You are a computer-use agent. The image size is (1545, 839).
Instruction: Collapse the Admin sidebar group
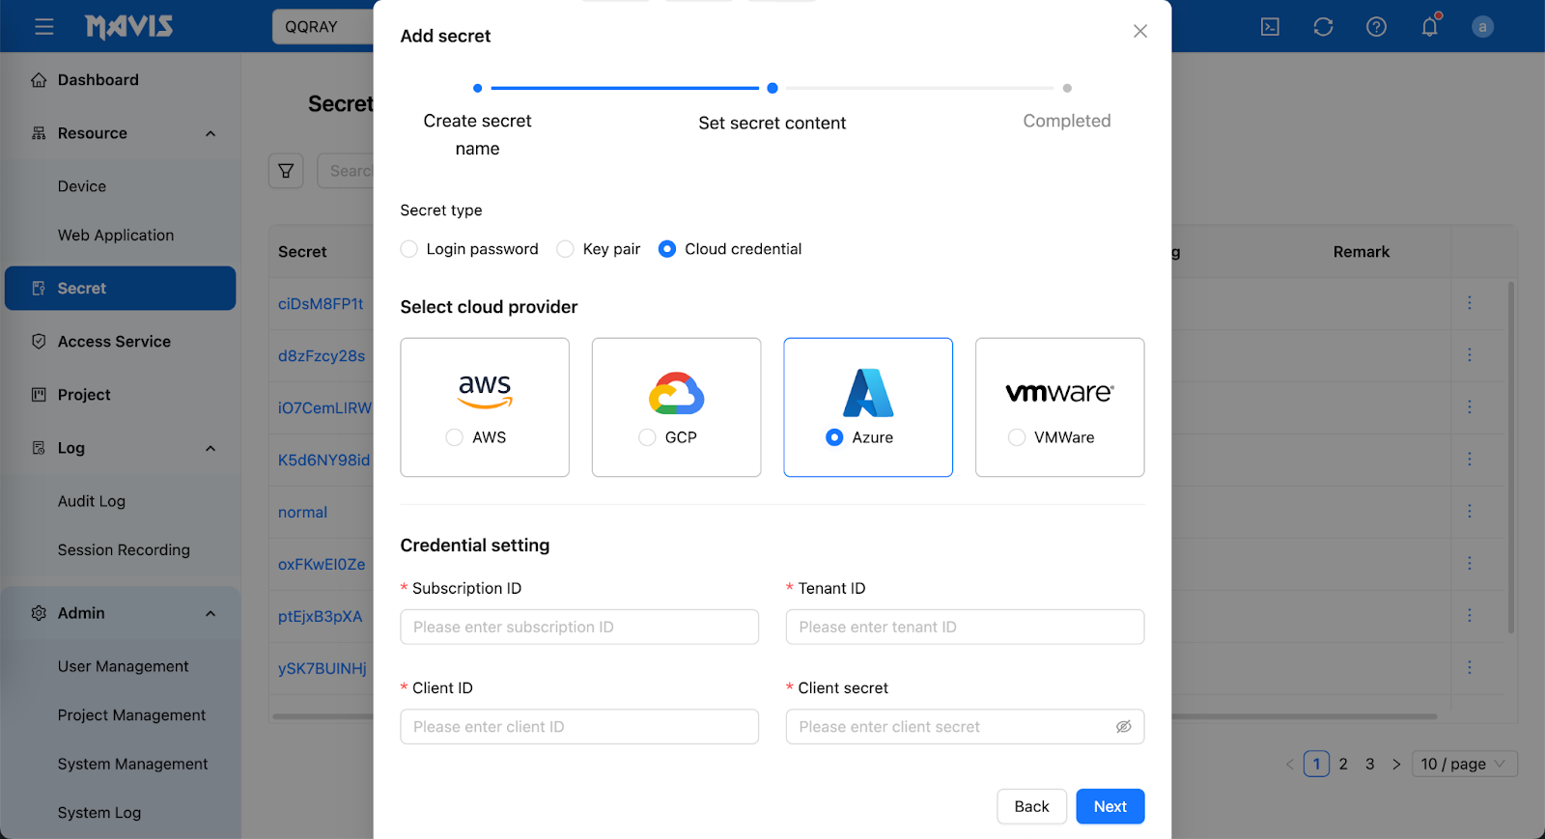211,613
